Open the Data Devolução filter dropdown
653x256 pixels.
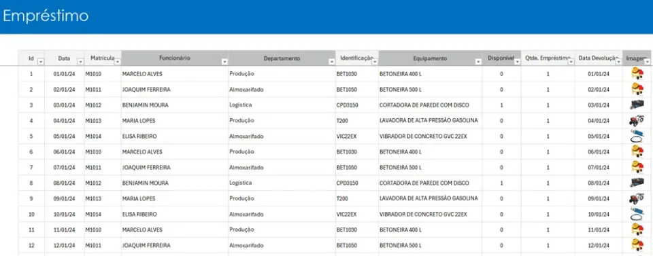(619, 62)
